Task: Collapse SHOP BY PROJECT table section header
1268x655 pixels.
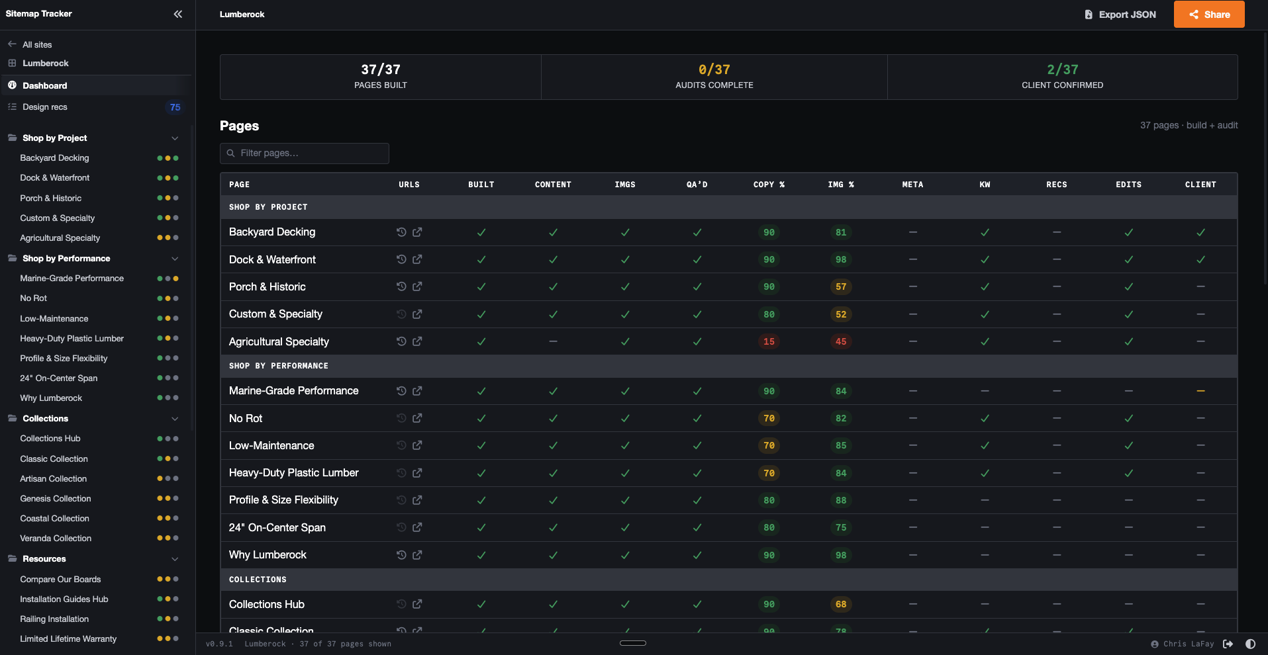Action: 728,207
